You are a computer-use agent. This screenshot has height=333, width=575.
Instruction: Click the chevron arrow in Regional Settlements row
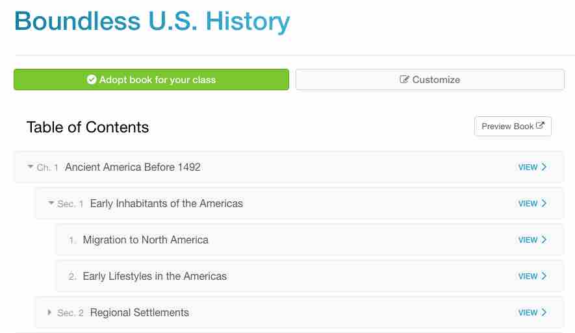coord(544,312)
